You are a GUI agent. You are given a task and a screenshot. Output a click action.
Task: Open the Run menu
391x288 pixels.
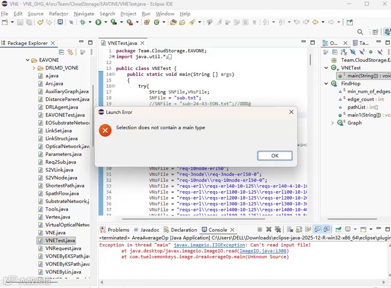click(x=146, y=14)
